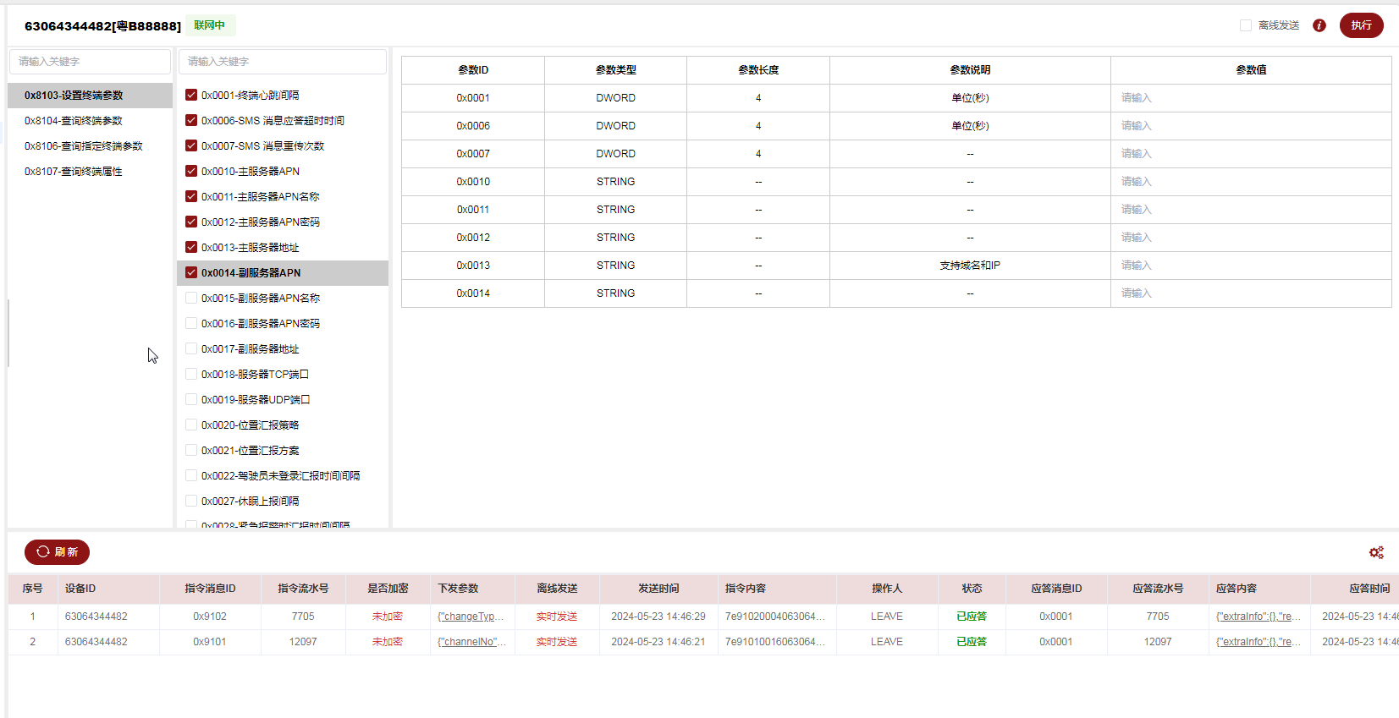The width and height of the screenshot is (1399, 718).
Task: Focus the parameter keyword search field
Action: pos(282,62)
